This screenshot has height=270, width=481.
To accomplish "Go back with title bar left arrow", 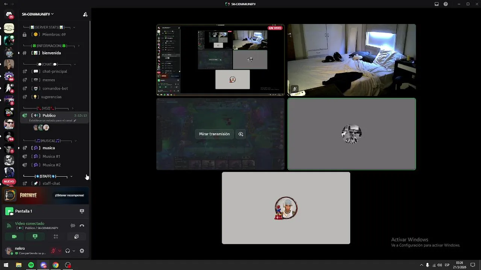I will [x=6, y=4].
